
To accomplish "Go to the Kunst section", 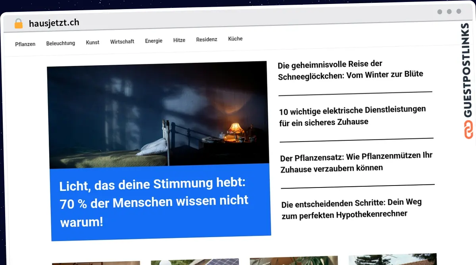I will [x=92, y=42].
